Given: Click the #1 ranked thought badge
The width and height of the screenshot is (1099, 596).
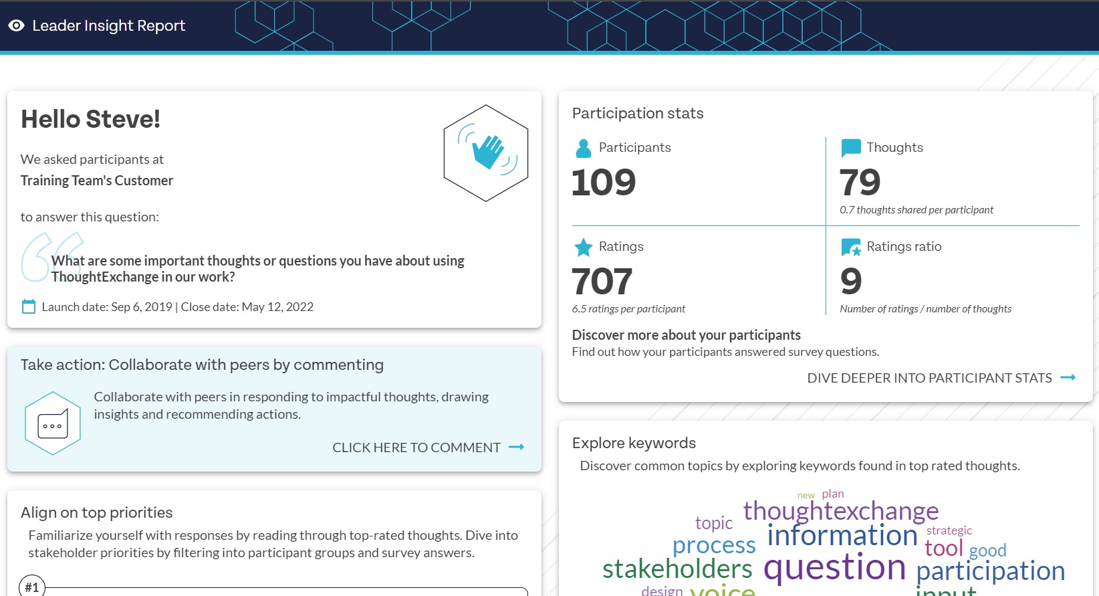Looking at the screenshot, I should 32,587.
